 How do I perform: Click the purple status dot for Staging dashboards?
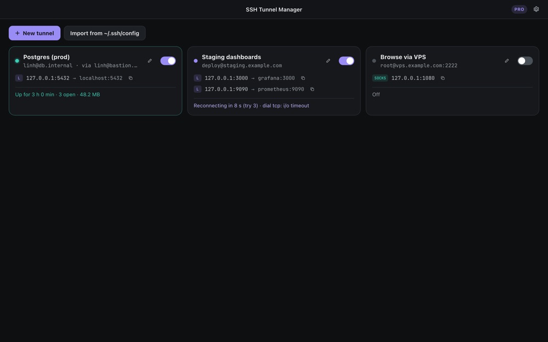pos(196,61)
